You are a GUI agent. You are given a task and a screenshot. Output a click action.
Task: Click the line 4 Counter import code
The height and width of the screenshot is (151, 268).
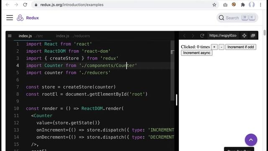point(81,65)
